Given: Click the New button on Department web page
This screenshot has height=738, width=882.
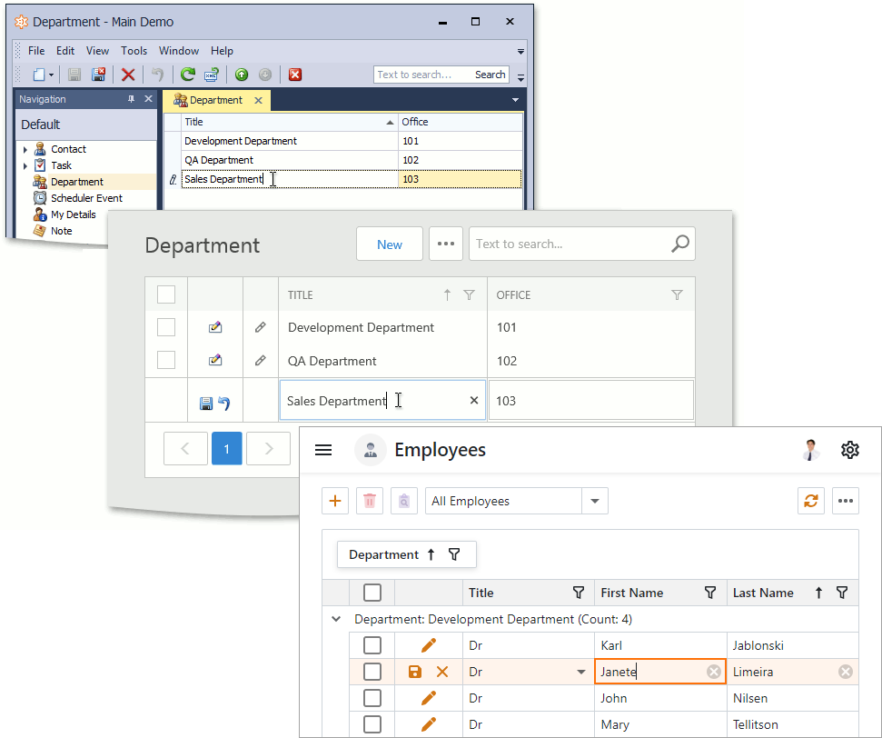Looking at the screenshot, I should click(390, 244).
